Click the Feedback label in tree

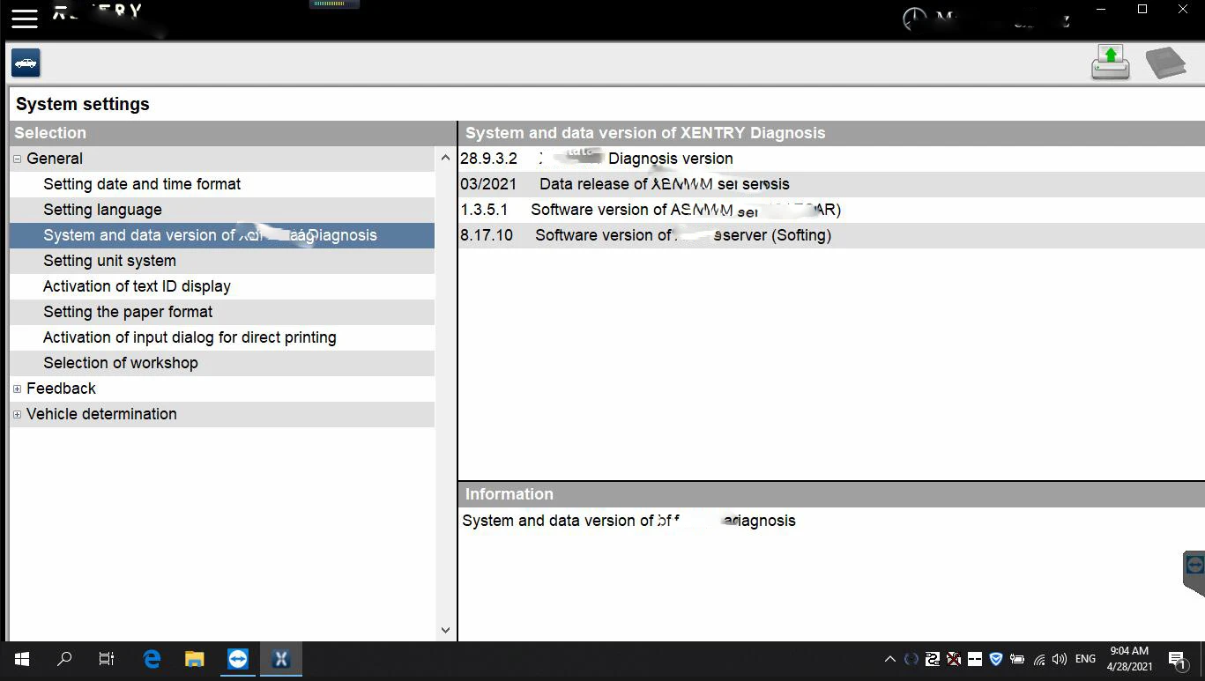click(61, 389)
